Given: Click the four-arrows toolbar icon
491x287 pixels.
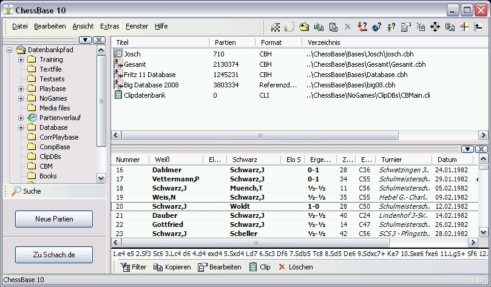Looking at the screenshot, I should pyautogui.click(x=435, y=27).
